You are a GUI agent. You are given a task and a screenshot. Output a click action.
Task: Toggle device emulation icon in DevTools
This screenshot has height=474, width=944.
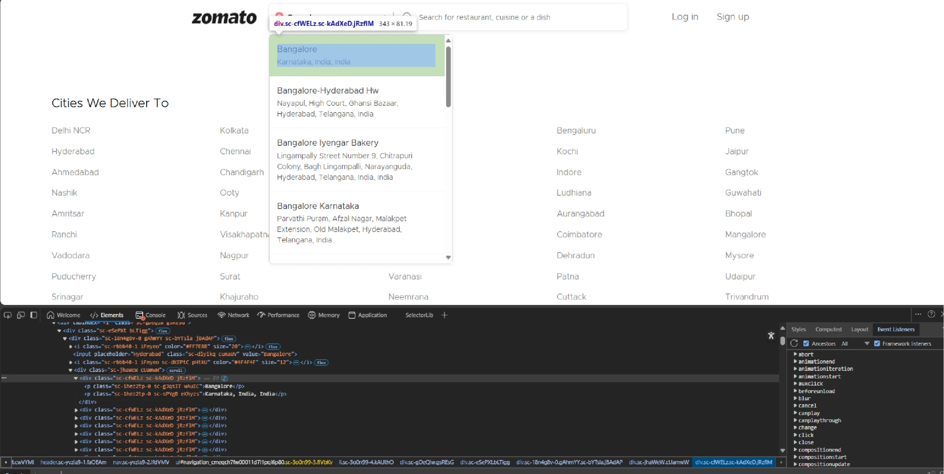point(21,315)
